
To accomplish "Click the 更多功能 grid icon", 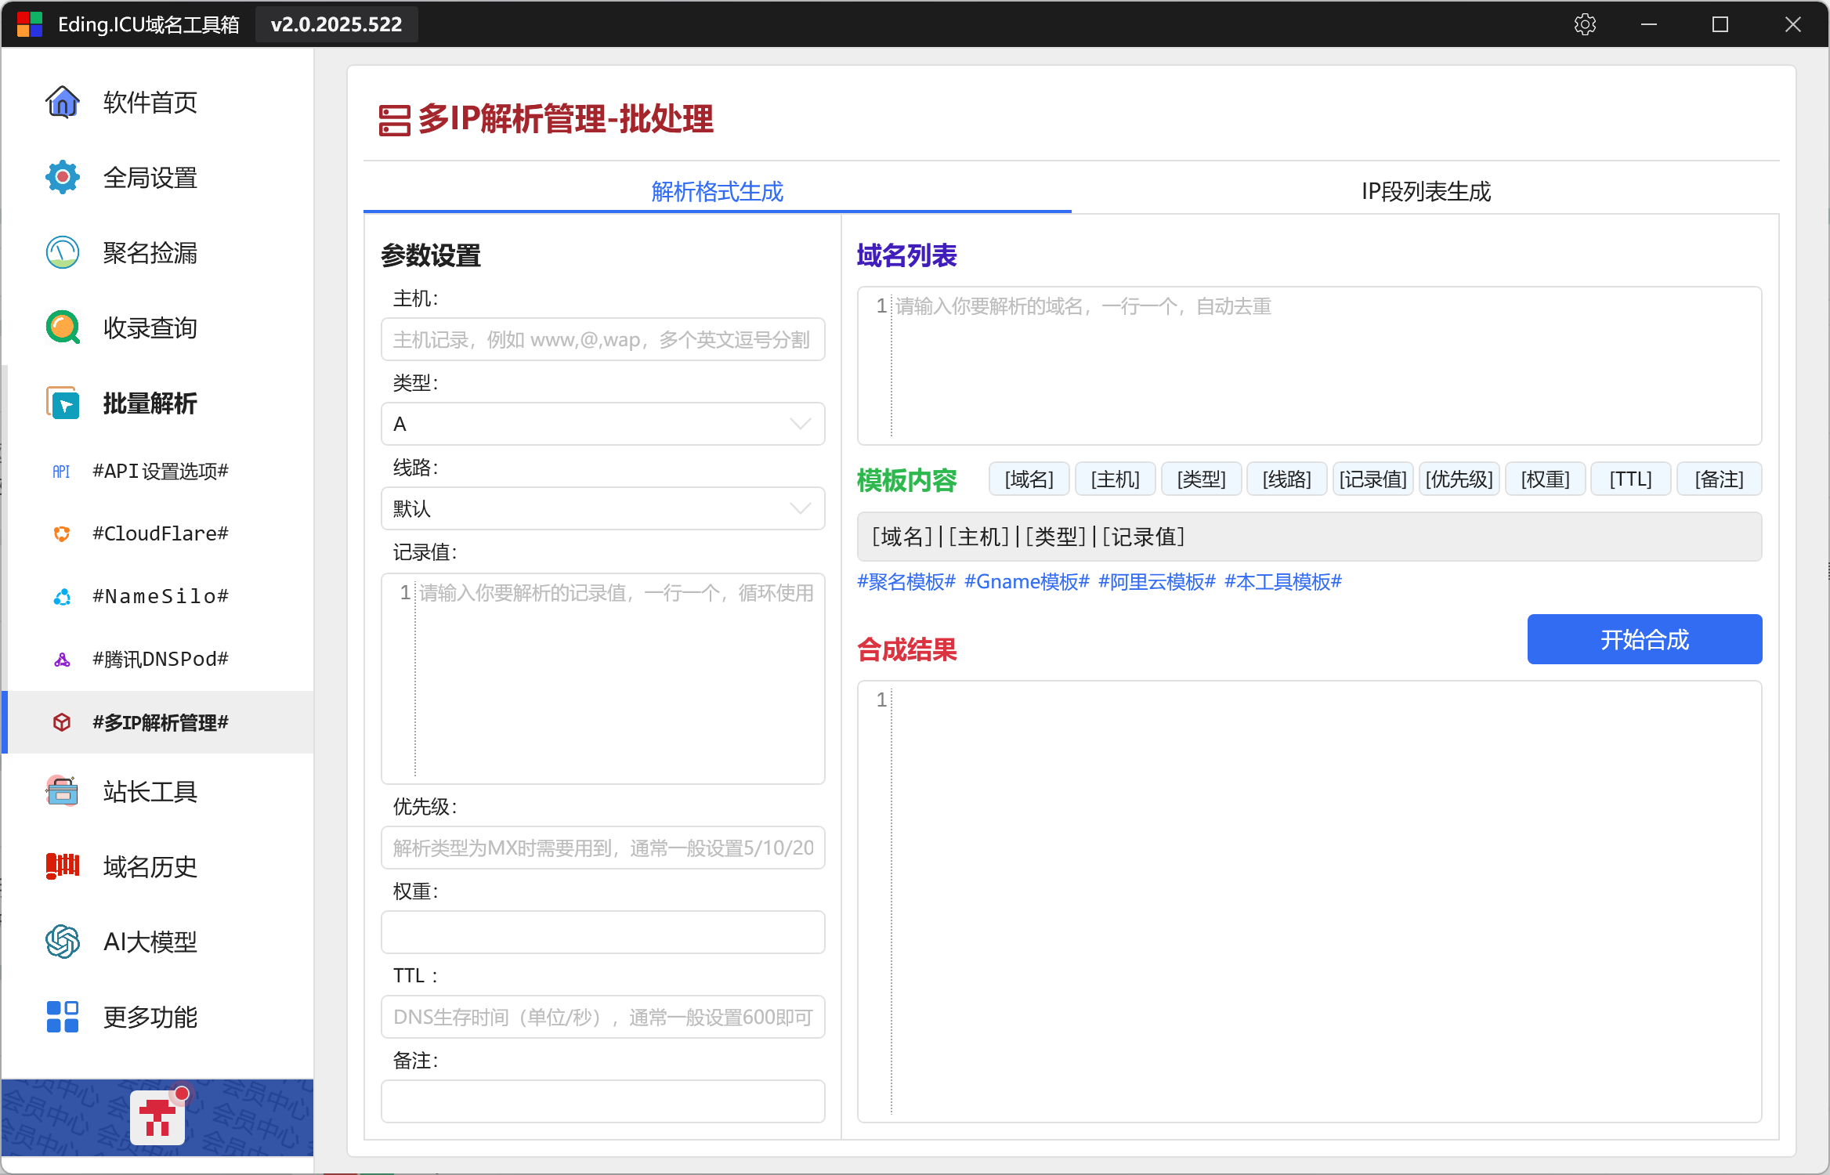I will click(63, 1017).
